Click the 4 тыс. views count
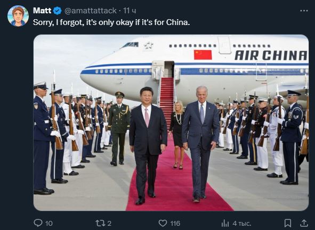 [242, 224]
